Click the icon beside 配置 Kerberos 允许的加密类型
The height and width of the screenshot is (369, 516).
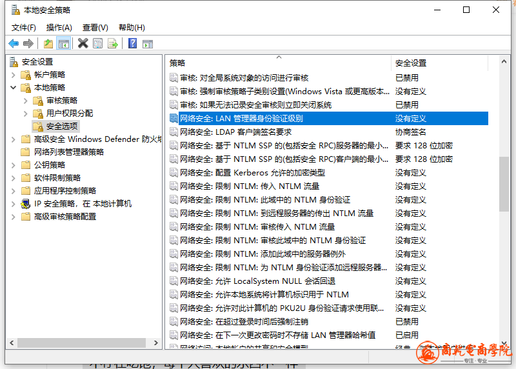pyautogui.click(x=174, y=172)
